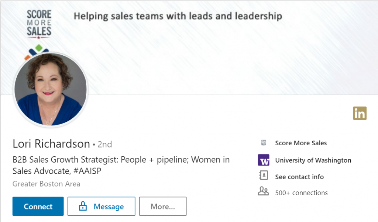Viewport: 378px width, 222px height.
Task: View the 500+ connections list
Action: [x=301, y=192]
